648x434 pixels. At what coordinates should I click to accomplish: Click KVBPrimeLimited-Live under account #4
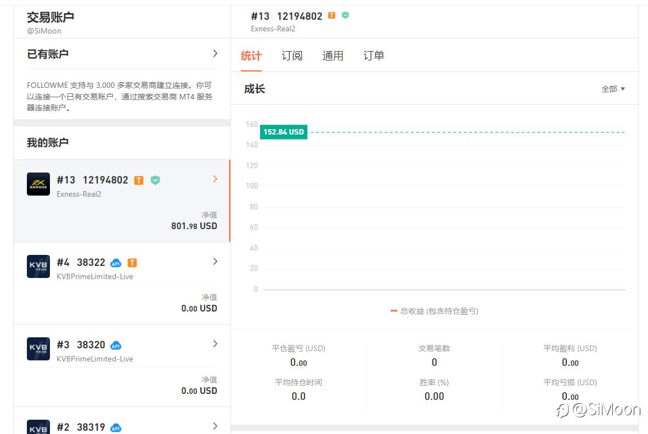[95, 276]
